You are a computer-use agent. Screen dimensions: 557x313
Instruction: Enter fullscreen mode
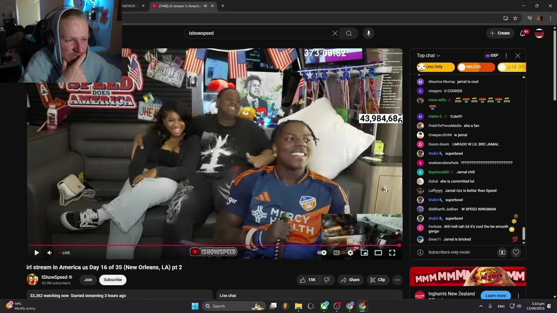[x=392, y=253]
